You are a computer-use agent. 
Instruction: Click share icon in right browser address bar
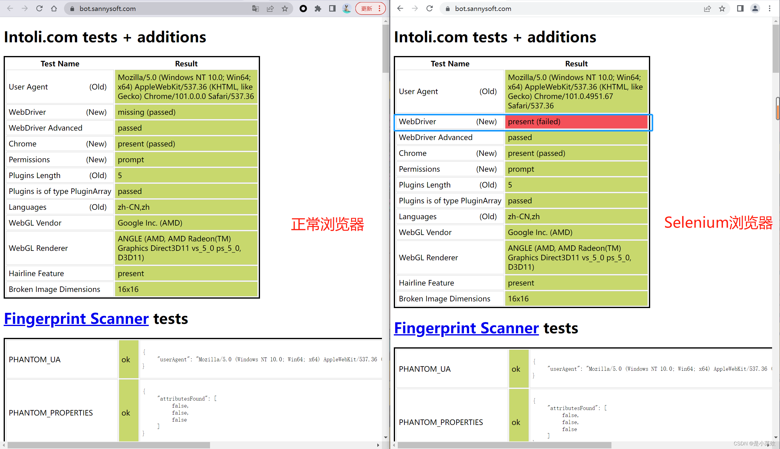point(707,8)
